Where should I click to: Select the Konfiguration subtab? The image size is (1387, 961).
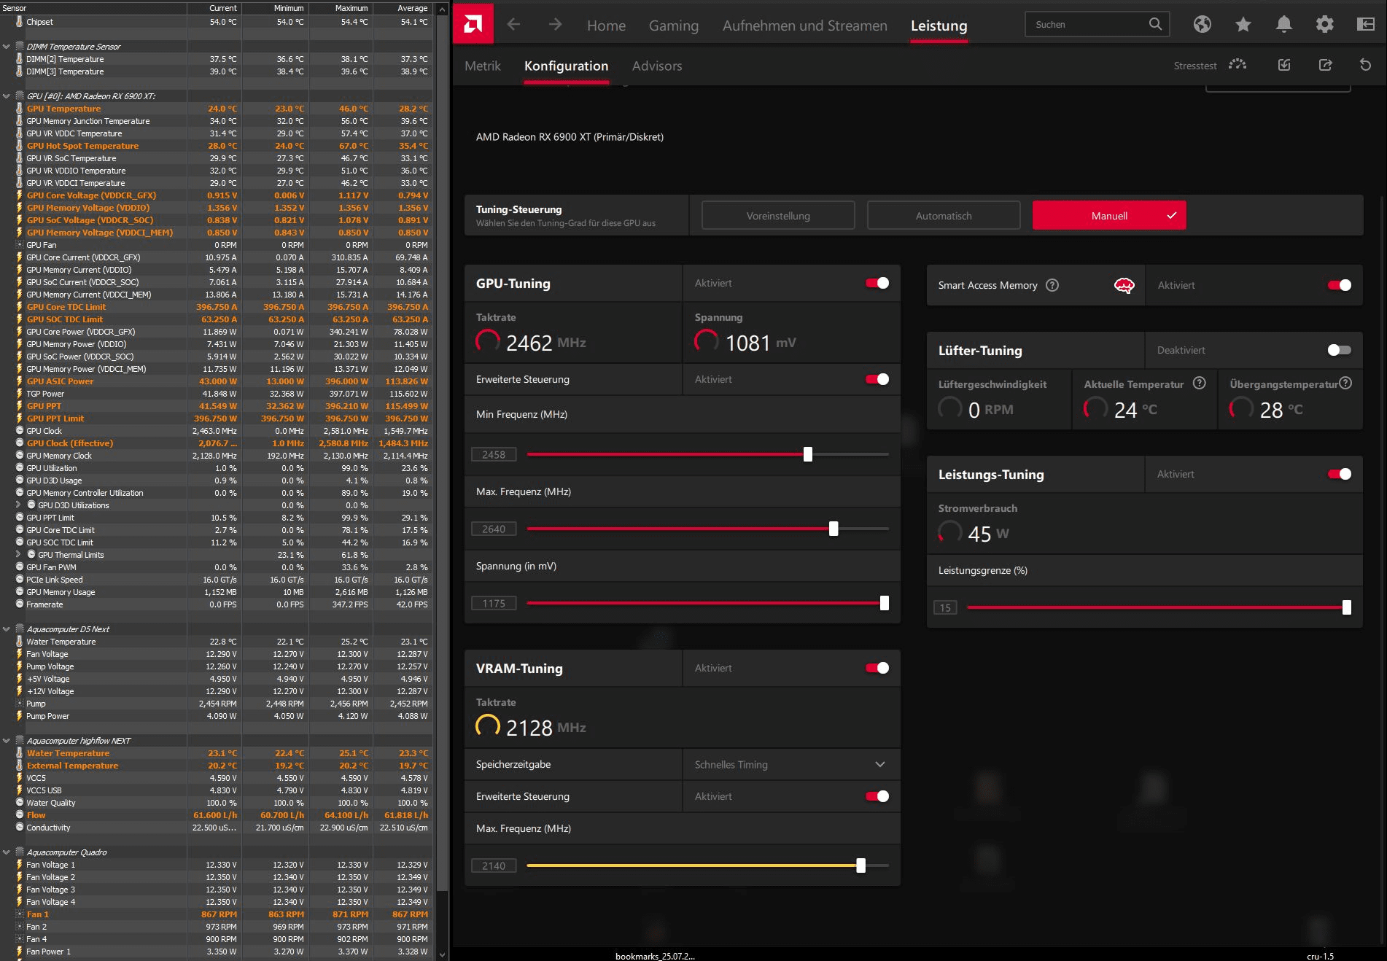click(566, 66)
